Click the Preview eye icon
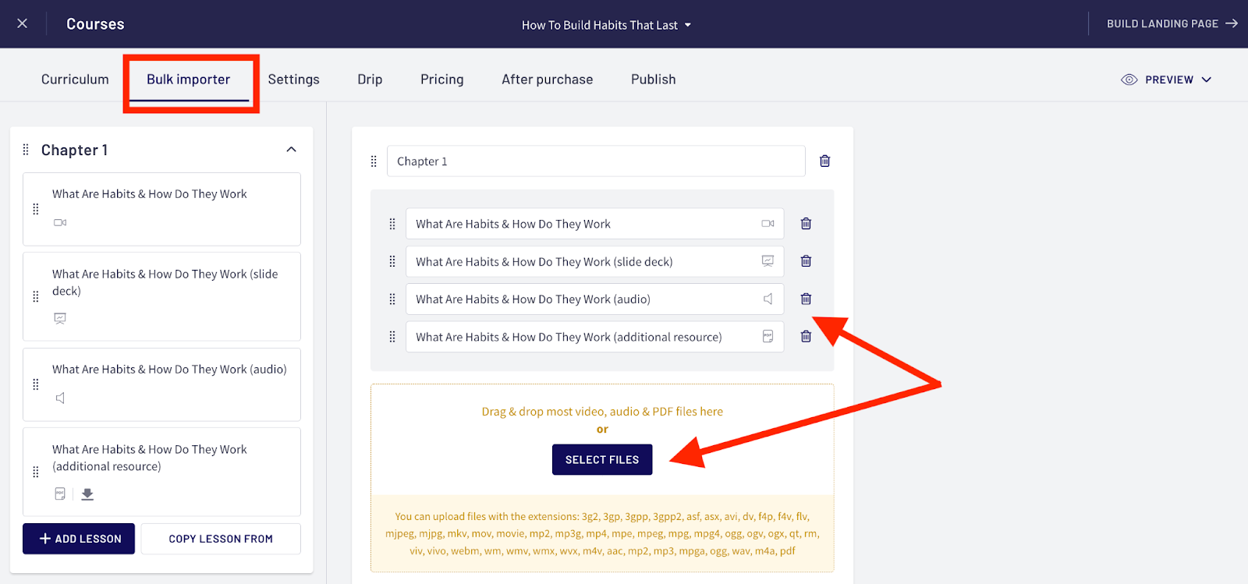 [x=1129, y=80]
